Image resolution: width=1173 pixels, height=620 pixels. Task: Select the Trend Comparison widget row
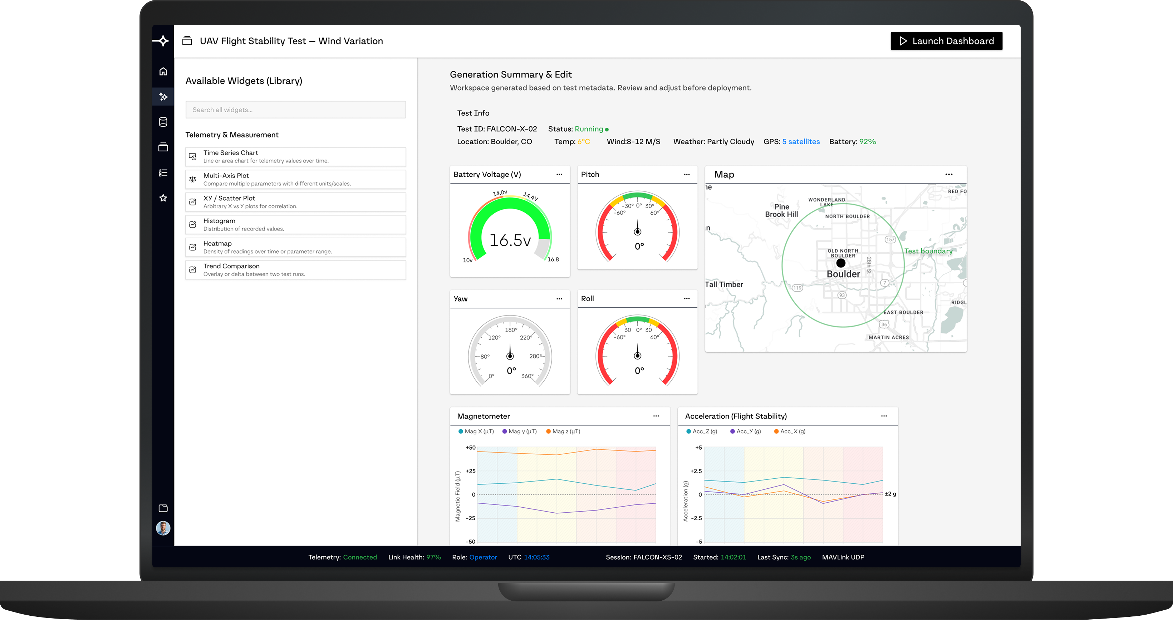(x=295, y=270)
